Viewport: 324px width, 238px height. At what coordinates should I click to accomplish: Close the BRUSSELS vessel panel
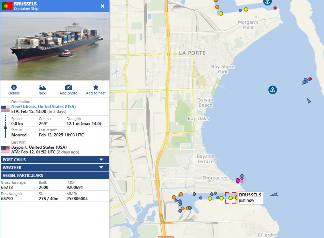coord(103,6)
